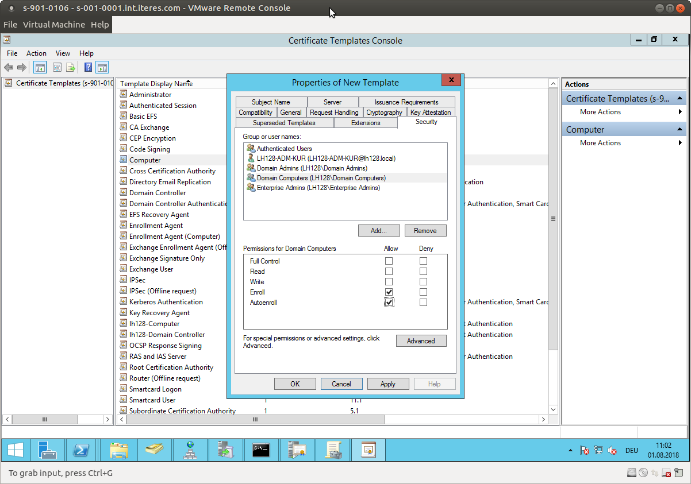The height and width of the screenshot is (484, 691).
Task: Toggle Show/Hide Console Tree toolbar icon
Action: (x=40, y=67)
